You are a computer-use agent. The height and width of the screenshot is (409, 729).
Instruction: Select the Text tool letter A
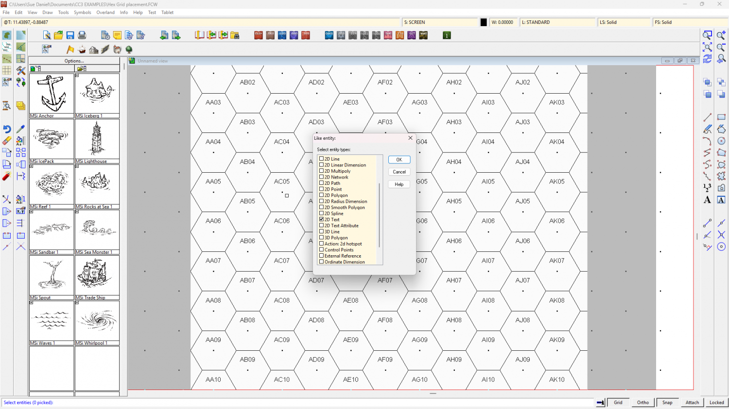click(x=707, y=200)
